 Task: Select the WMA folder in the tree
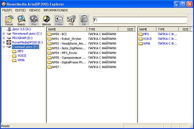tap(21, 60)
